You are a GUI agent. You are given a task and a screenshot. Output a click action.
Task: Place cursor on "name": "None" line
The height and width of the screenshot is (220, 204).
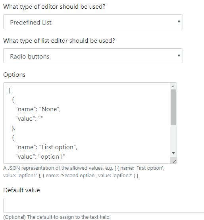click(38, 109)
